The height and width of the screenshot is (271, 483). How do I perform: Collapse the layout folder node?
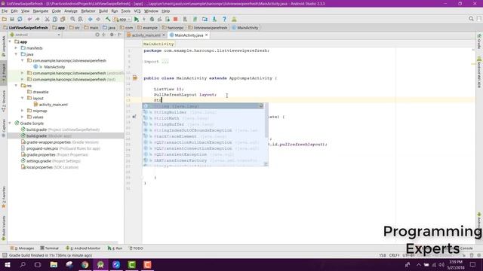[22, 98]
